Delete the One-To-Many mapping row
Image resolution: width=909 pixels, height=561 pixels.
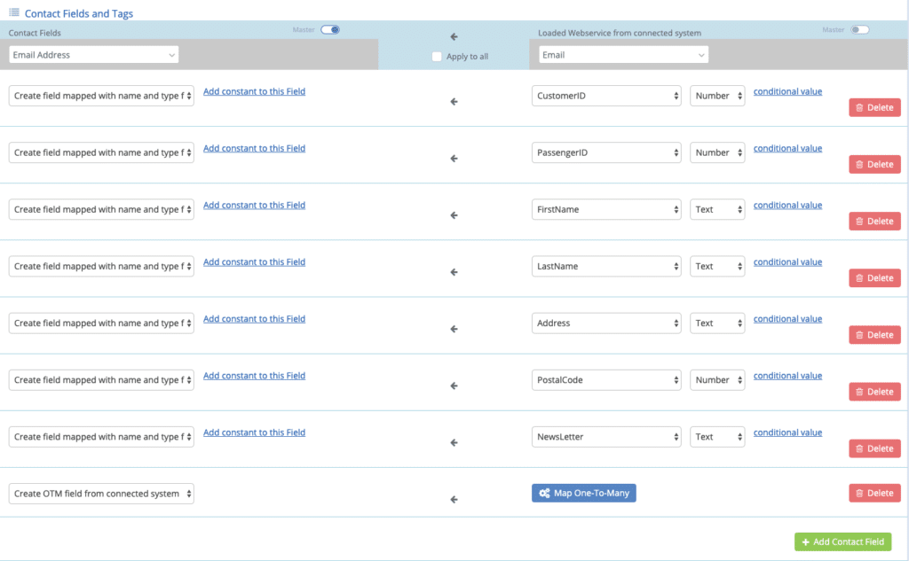(x=874, y=493)
